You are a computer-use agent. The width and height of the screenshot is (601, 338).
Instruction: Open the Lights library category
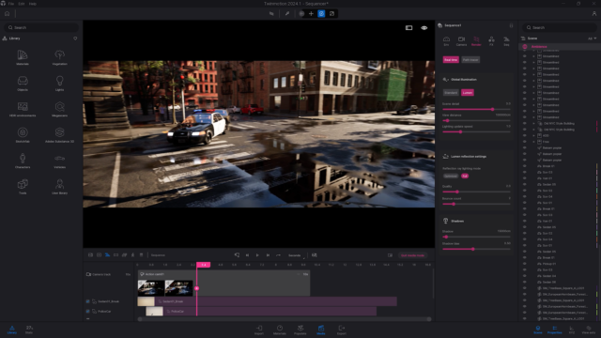(x=59, y=84)
